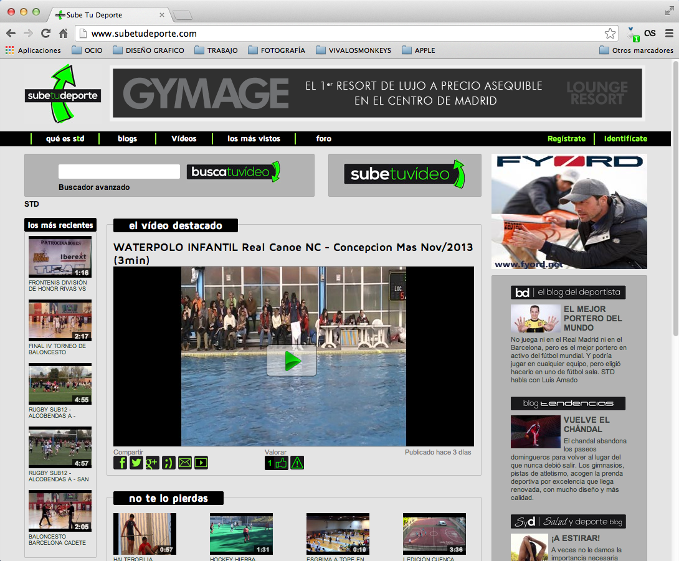The height and width of the screenshot is (561, 679).
Task: Open the 'qué es std' menu
Action: (65, 138)
